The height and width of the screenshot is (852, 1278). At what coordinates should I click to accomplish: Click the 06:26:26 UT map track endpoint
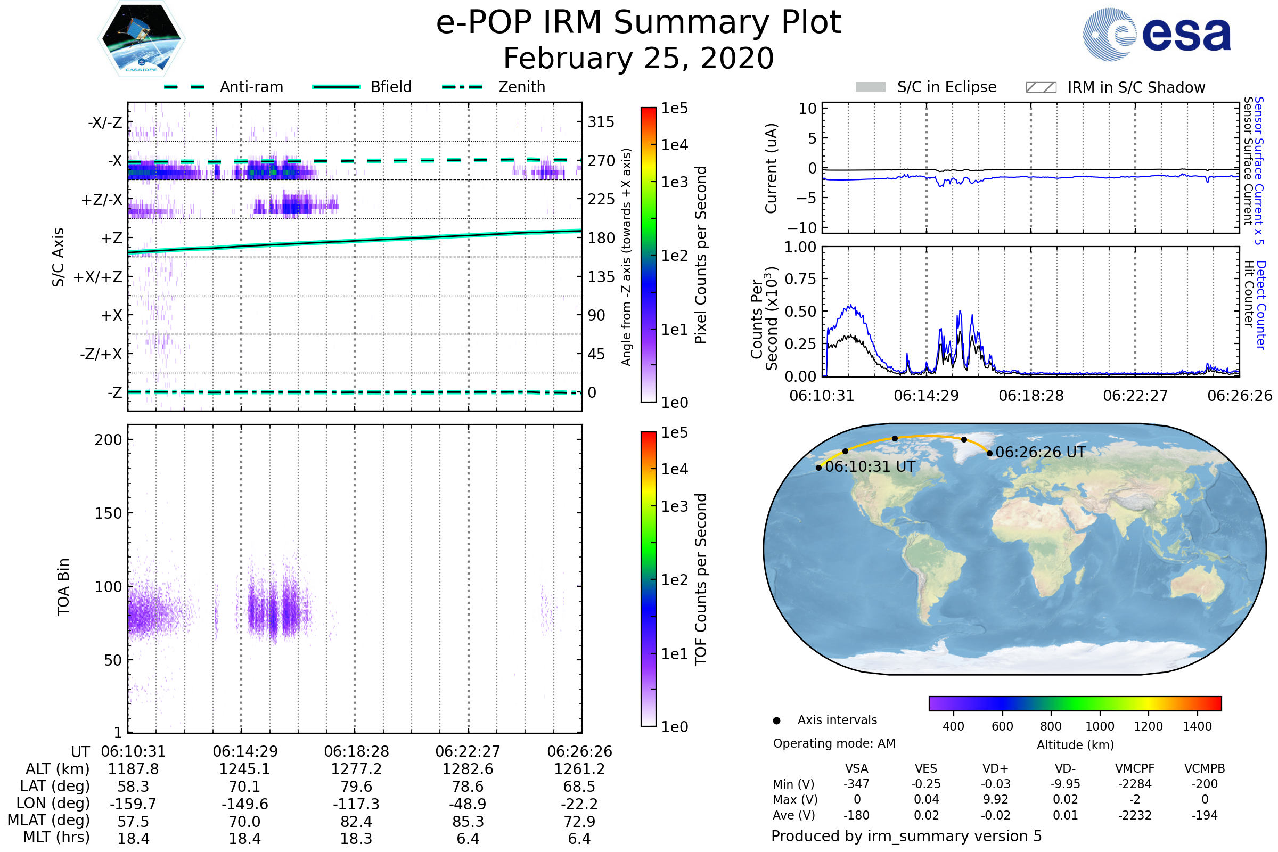[x=989, y=453]
